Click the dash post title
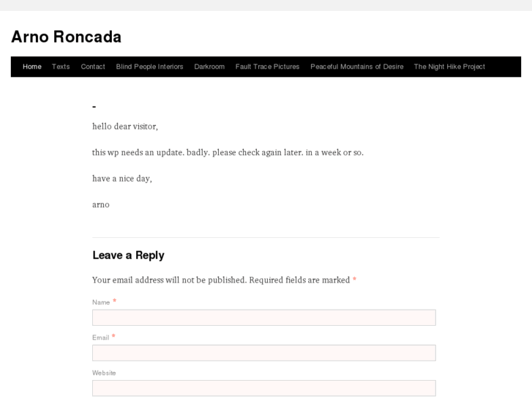 click(94, 107)
